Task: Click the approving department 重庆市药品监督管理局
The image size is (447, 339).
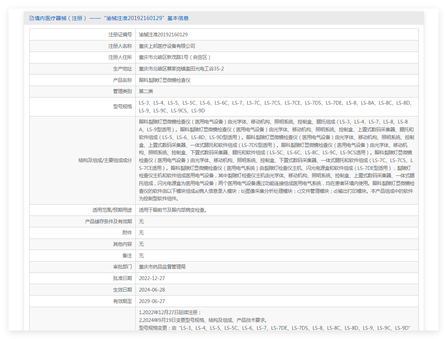Action: pos(162,267)
